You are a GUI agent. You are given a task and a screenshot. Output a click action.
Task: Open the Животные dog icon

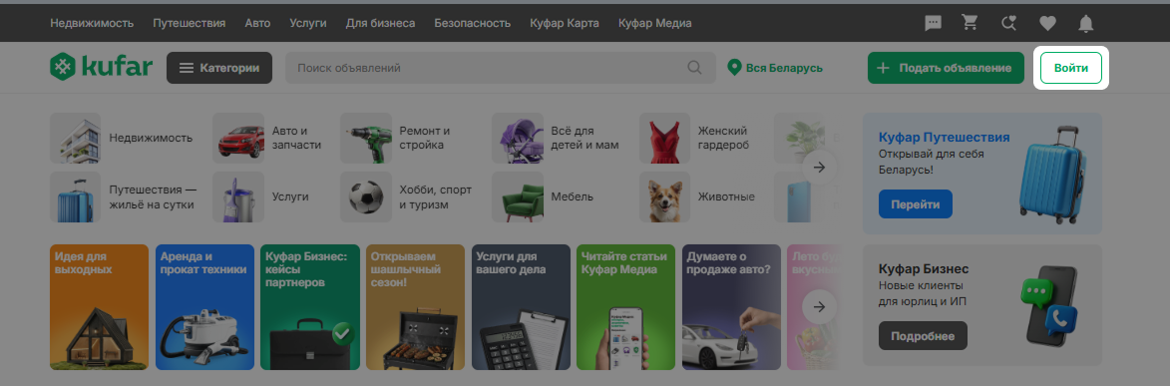point(665,197)
